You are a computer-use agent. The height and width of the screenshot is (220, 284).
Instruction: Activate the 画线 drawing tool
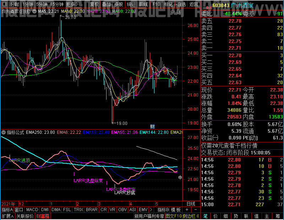coord(143,4)
